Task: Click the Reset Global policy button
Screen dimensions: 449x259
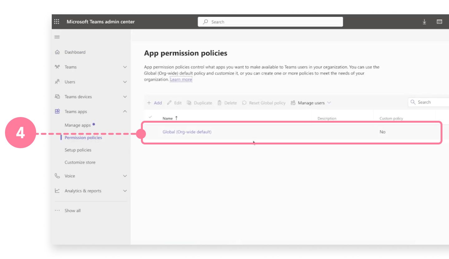Action: coord(264,103)
